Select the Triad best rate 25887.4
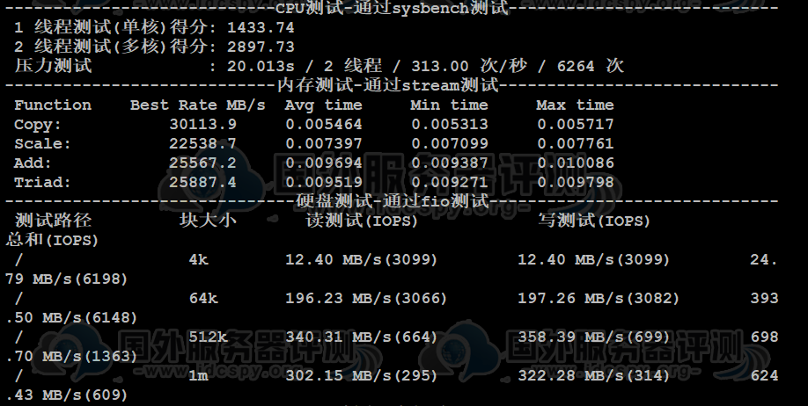808x406 pixels. [203, 182]
